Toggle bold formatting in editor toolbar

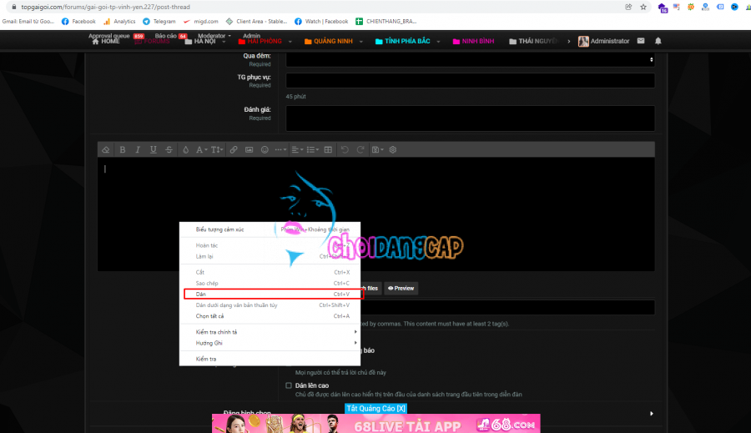coord(123,149)
